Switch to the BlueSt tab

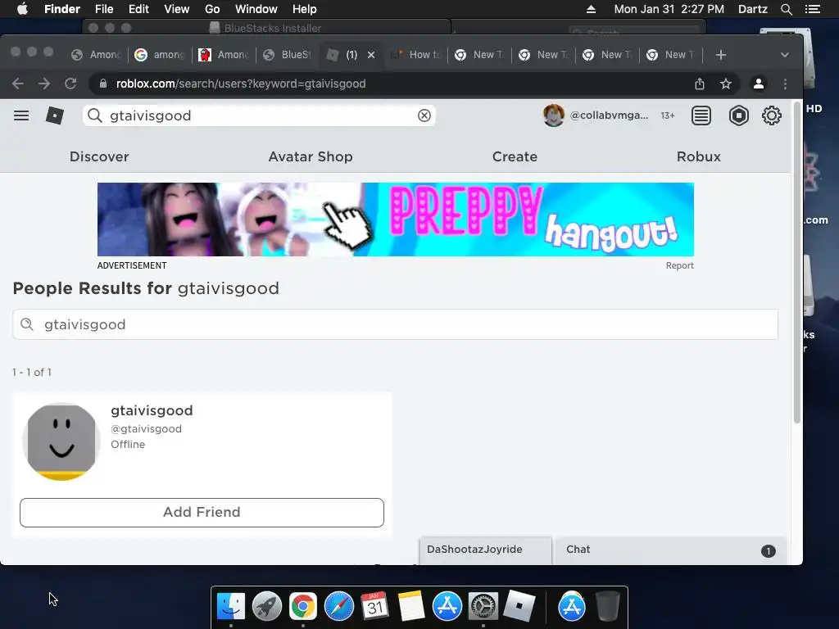tap(288, 55)
